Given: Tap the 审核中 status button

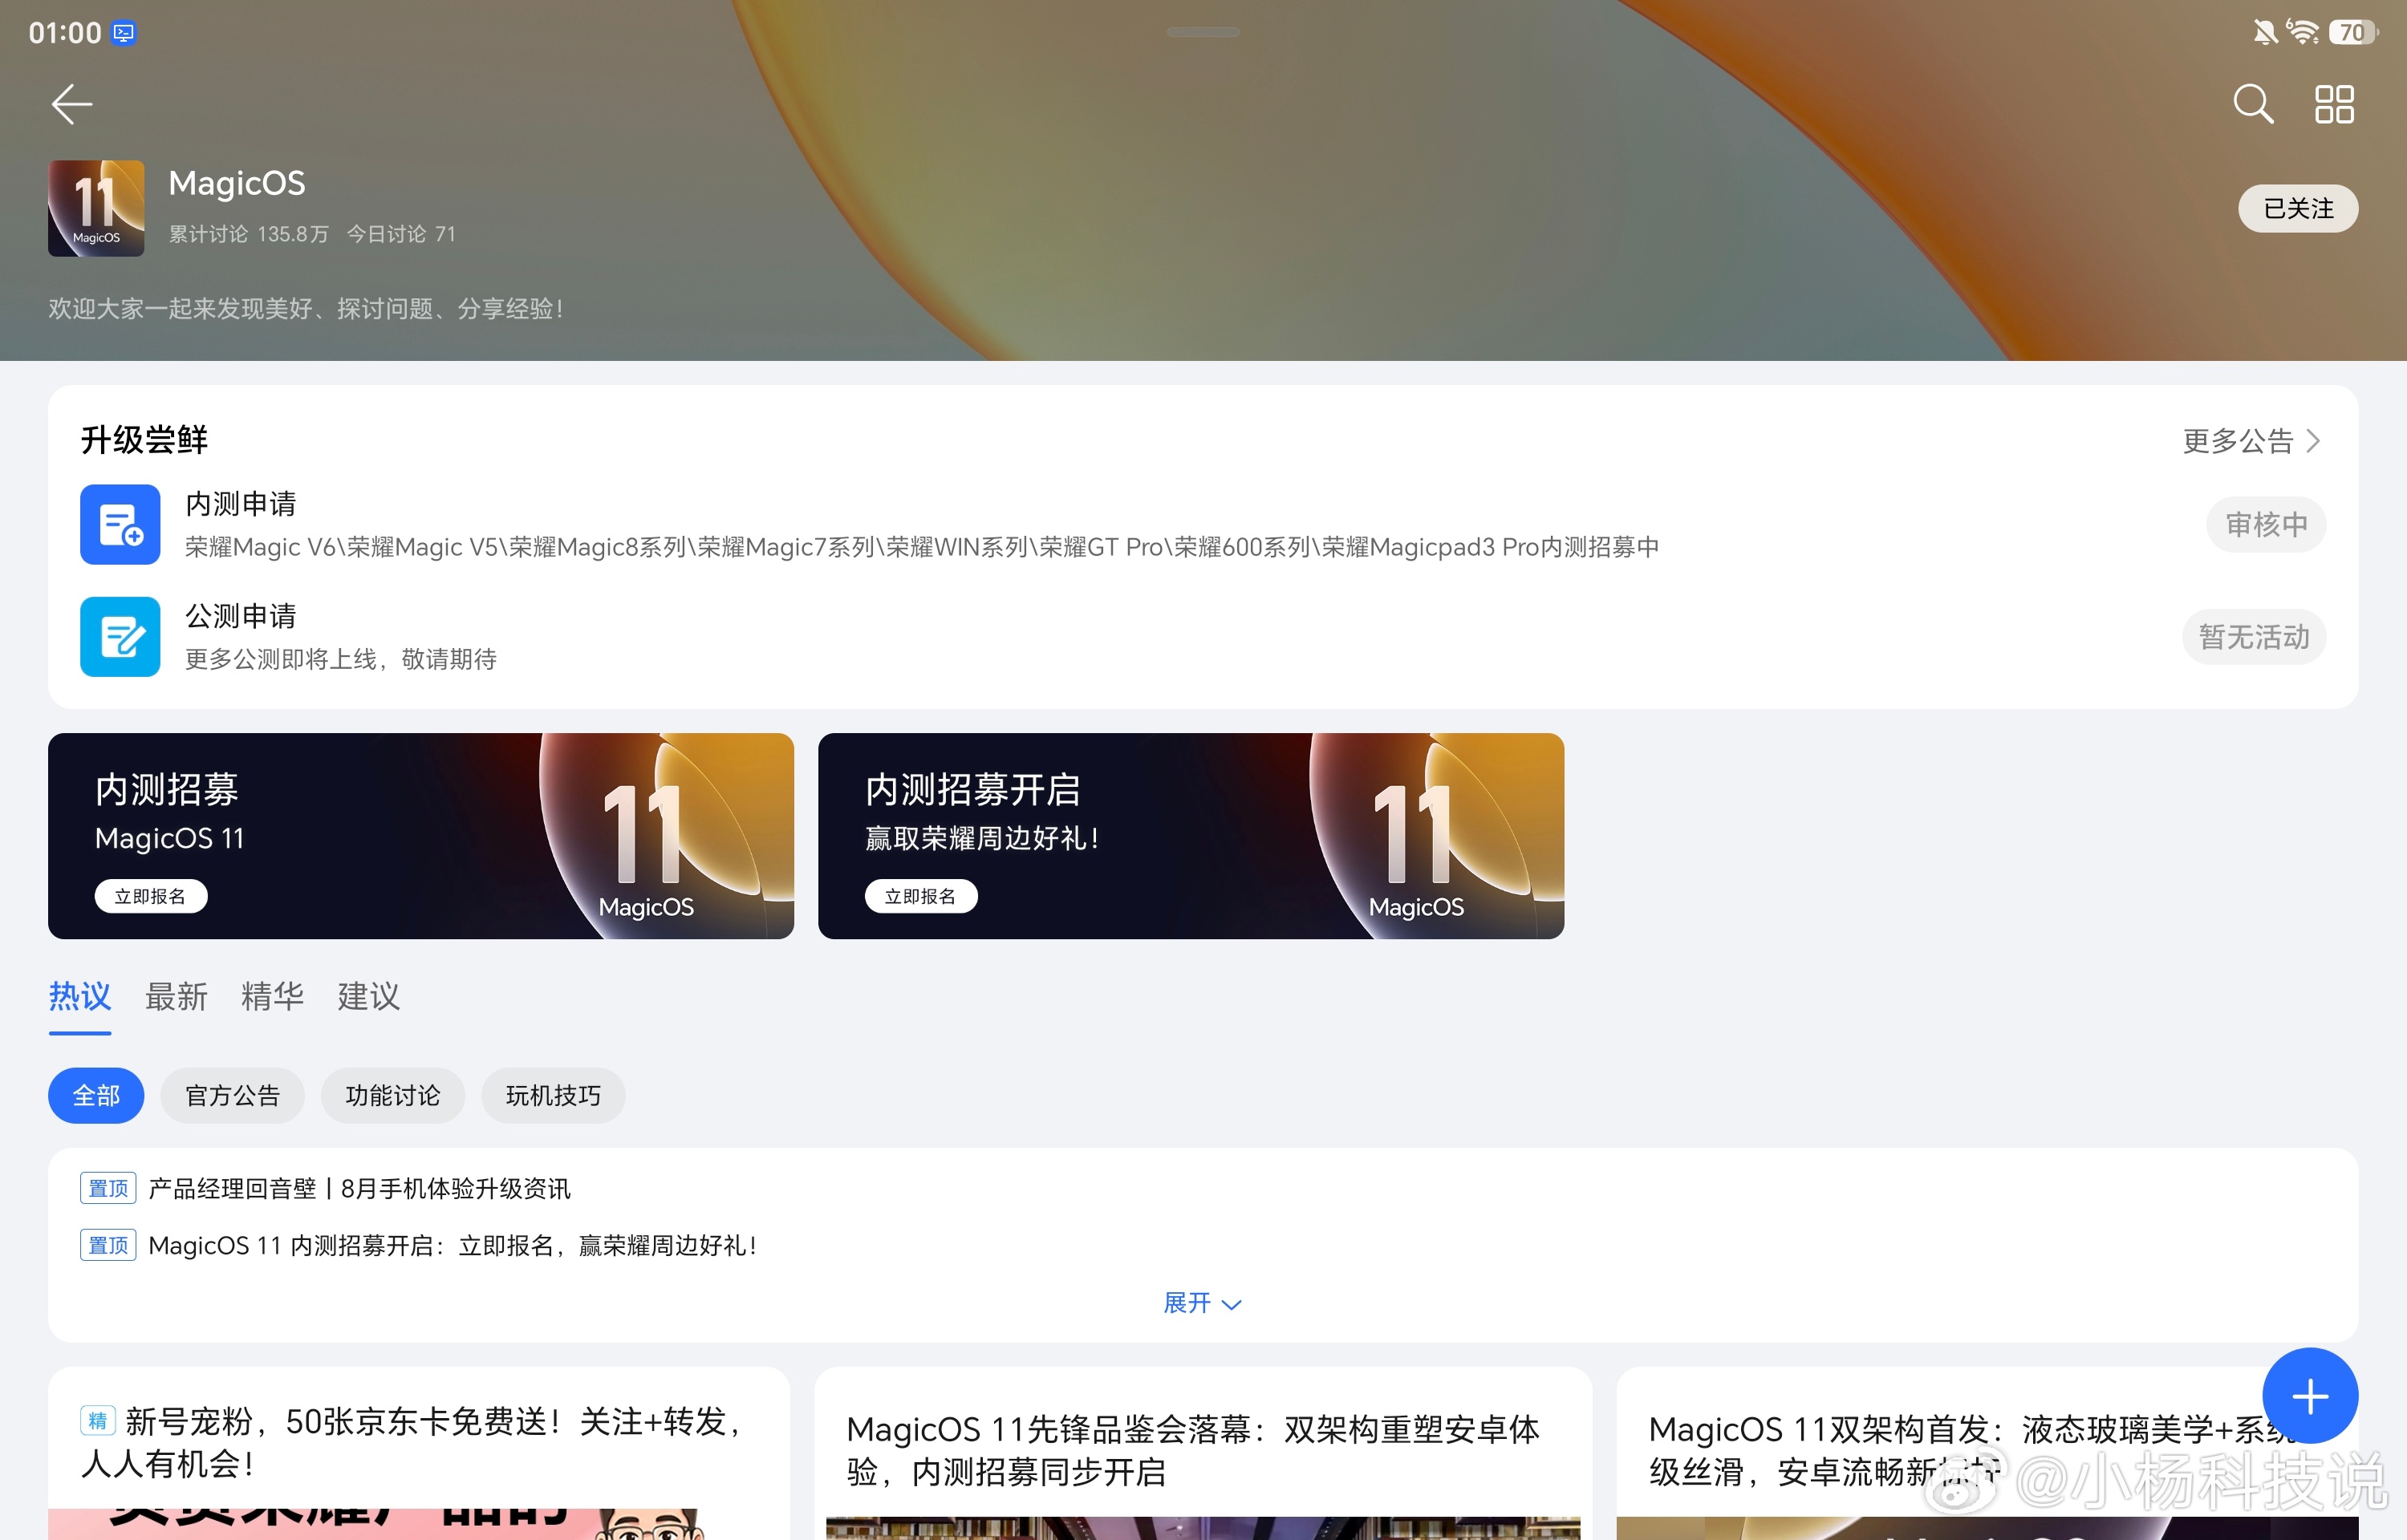Looking at the screenshot, I should pos(2266,524).
